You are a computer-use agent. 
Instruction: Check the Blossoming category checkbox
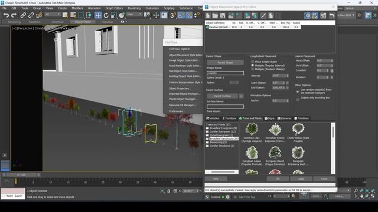pos(207,143)
